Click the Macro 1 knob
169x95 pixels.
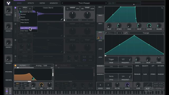(8, 10)
